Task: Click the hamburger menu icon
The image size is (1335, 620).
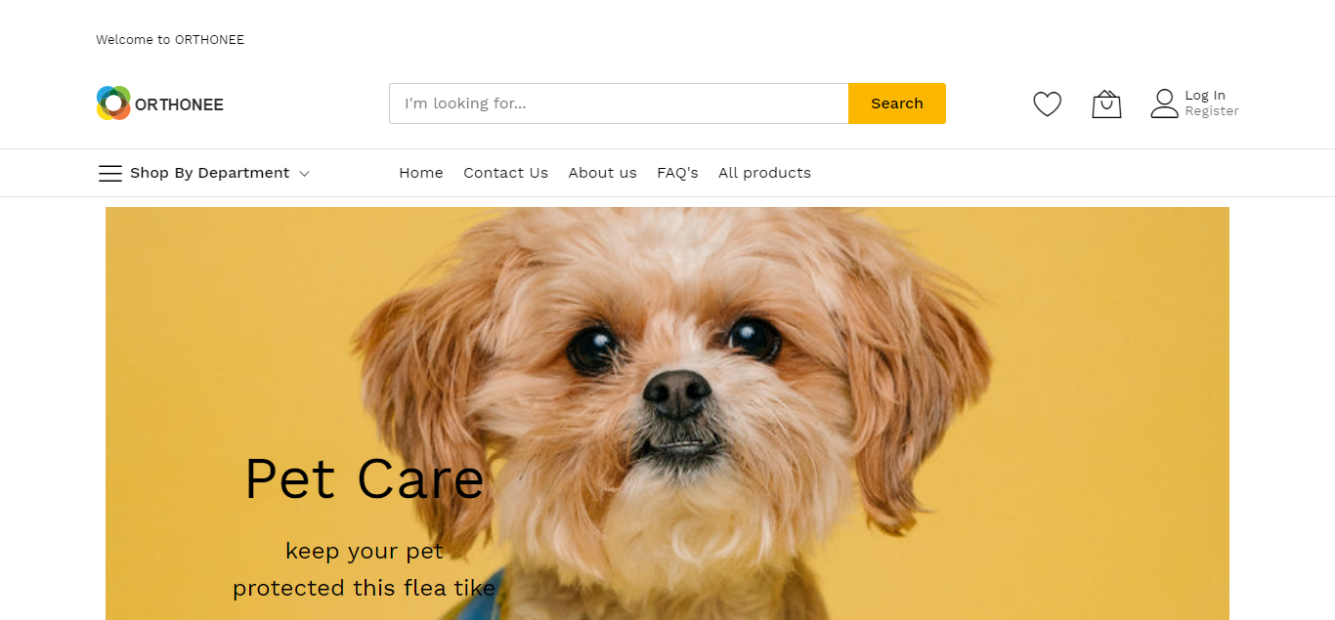Action: [110, 173]
